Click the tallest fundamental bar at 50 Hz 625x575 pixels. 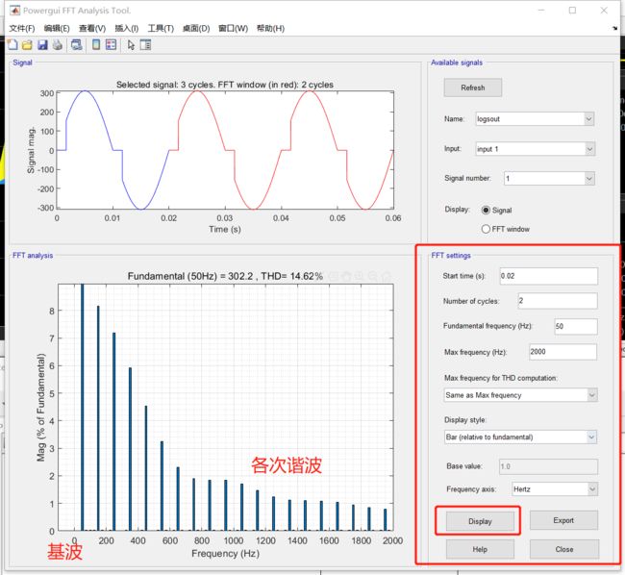point(82,407)
